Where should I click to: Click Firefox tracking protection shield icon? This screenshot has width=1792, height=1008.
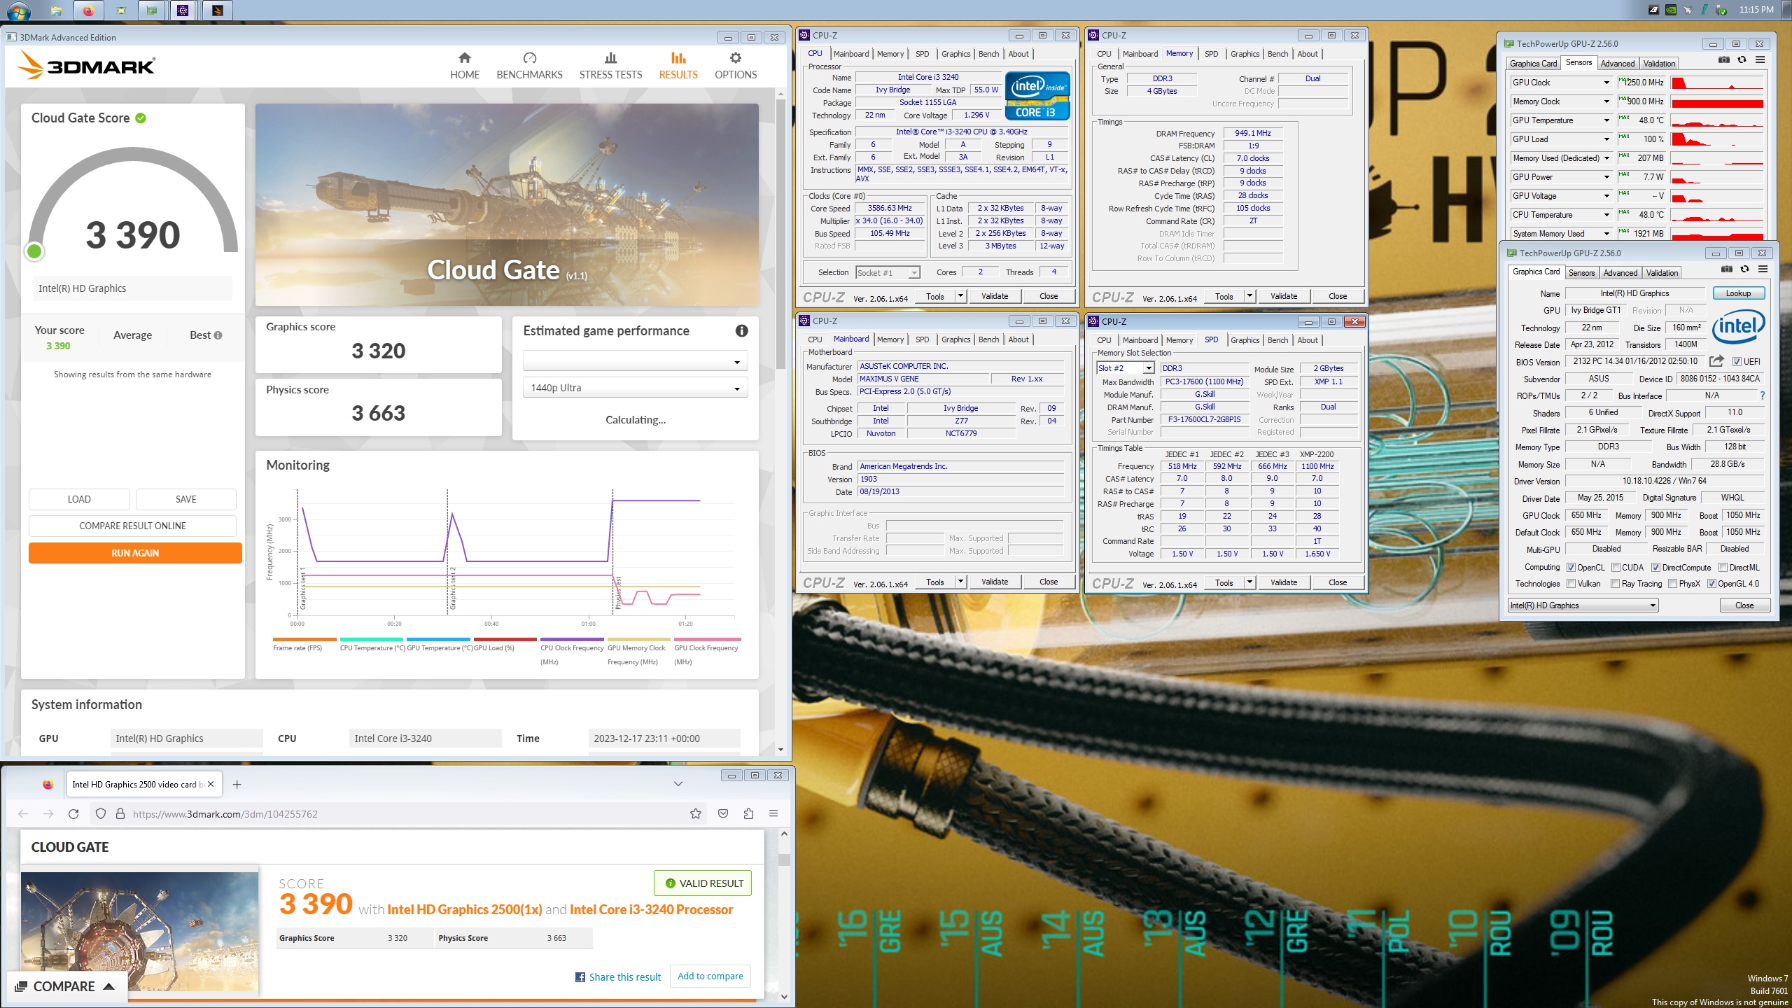pos(101,813)
